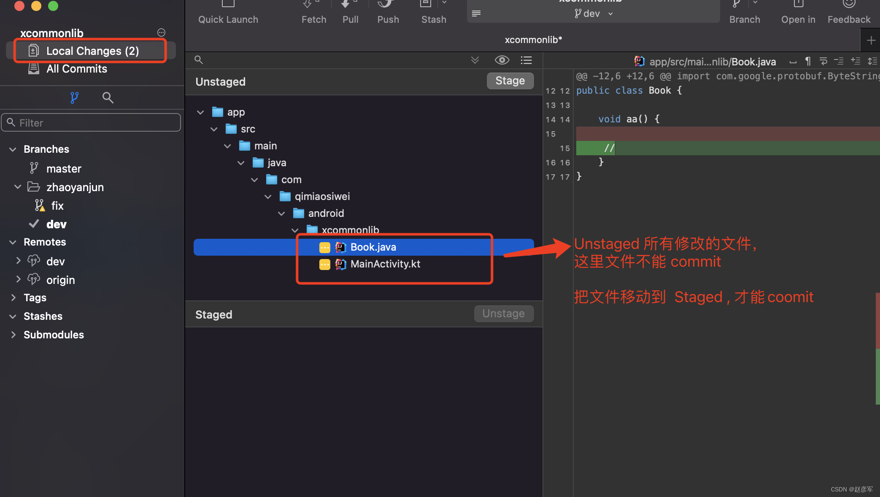Switch sidebar to branches tab icon
Screen dimensions: 880x497
(74, 98)
